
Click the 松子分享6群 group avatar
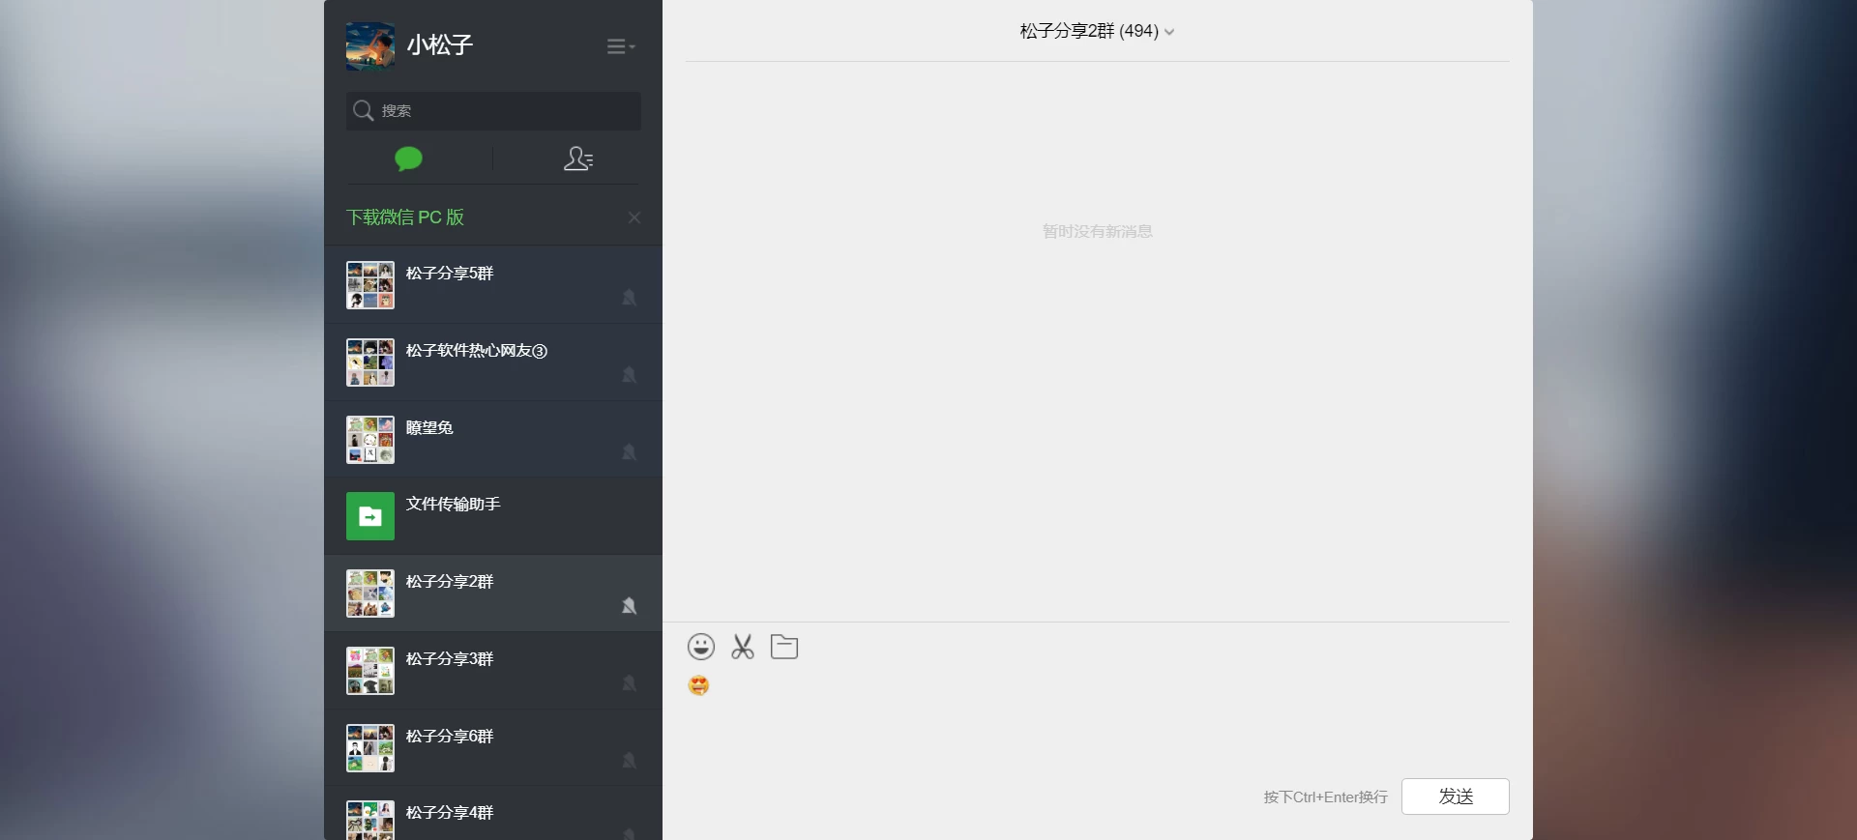coord(370,748)
